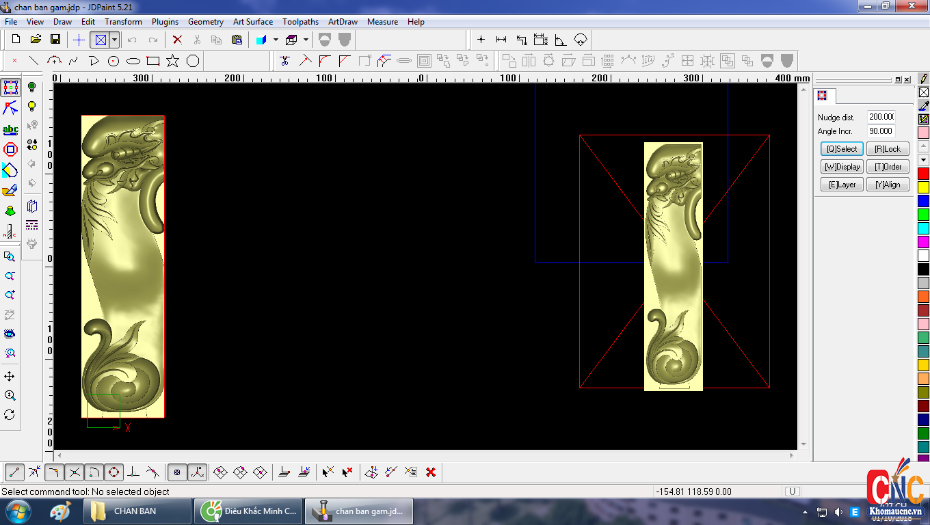Click the Save file icon
This screenshot has width=930, height=525.
point(55,40)
